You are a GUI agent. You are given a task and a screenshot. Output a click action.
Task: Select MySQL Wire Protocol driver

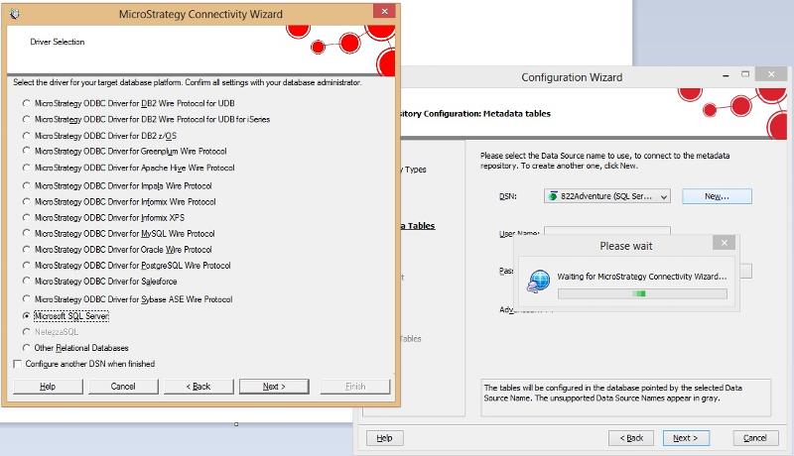[27, 233]
